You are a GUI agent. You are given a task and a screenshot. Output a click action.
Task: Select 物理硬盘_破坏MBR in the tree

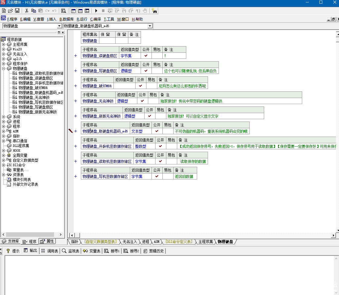pyautogui.click(x=33, y=88)
